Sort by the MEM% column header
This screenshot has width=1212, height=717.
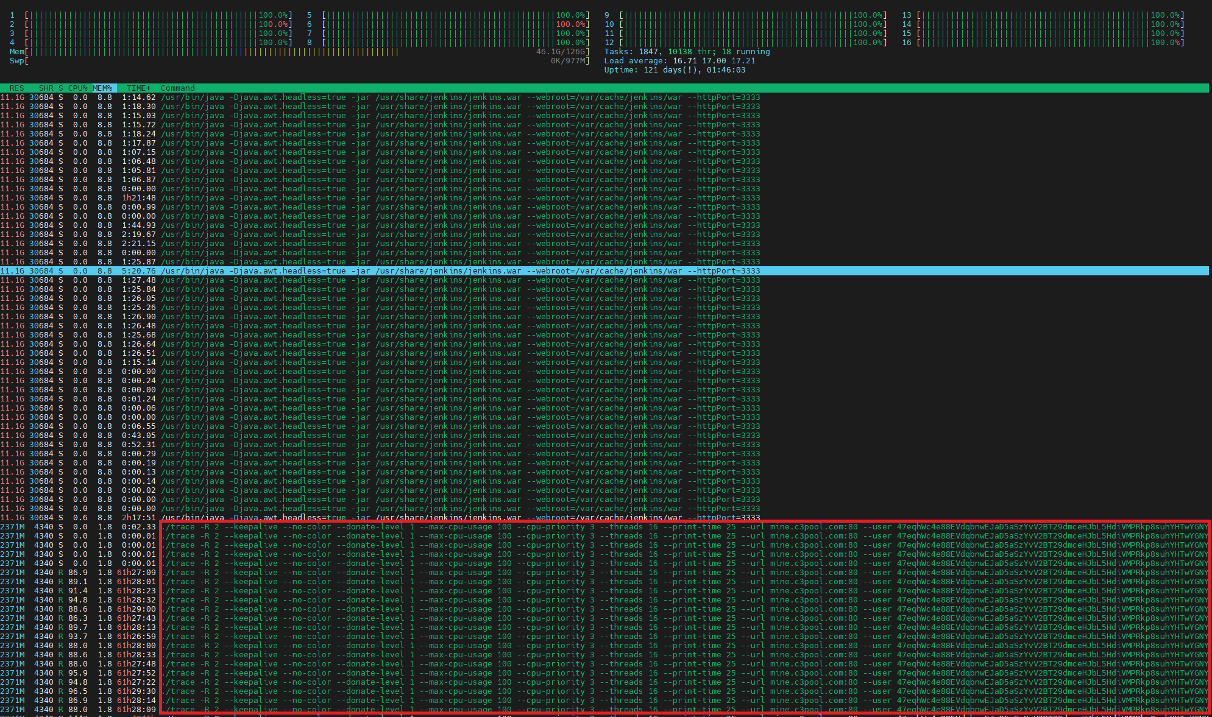[102, 88]
